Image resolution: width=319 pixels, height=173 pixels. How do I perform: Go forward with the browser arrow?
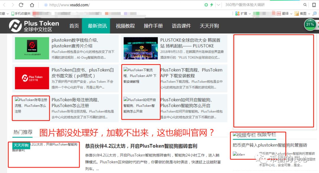(13, 5)
